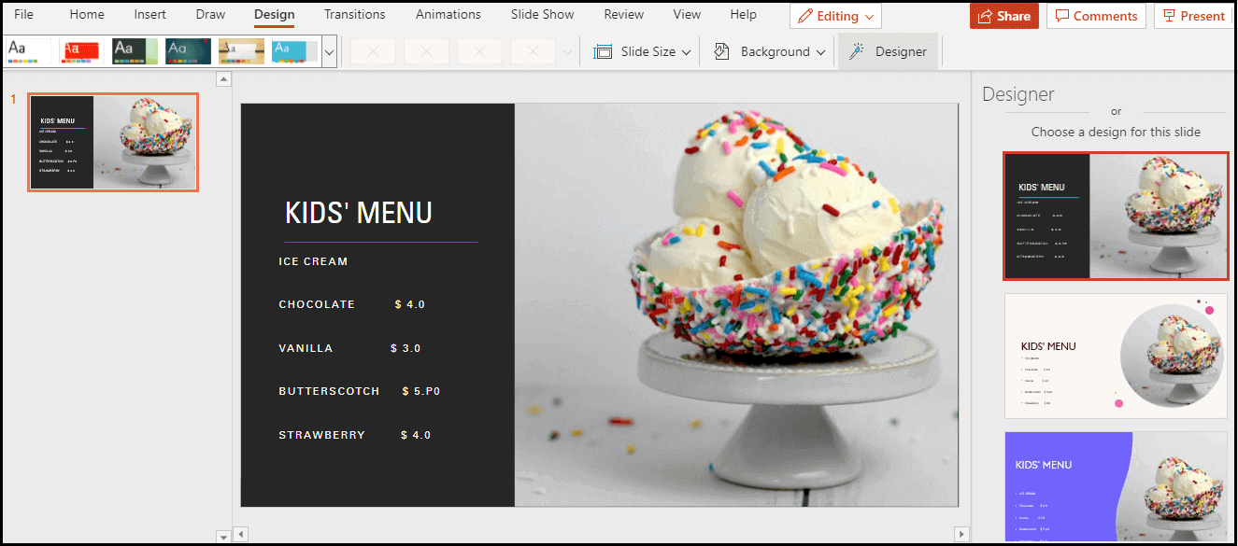Click the Designer button in ribbon
Image resolution: width=1238 pixels, height=546 pixels.
(888, 51)
